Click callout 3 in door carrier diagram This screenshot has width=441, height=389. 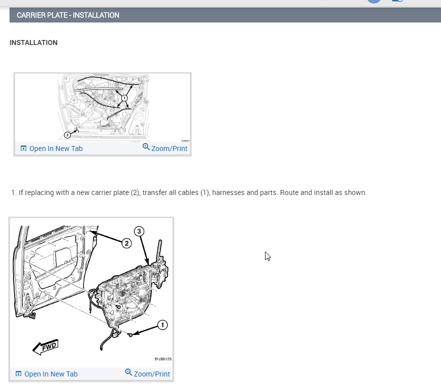[x=139, y=231]
